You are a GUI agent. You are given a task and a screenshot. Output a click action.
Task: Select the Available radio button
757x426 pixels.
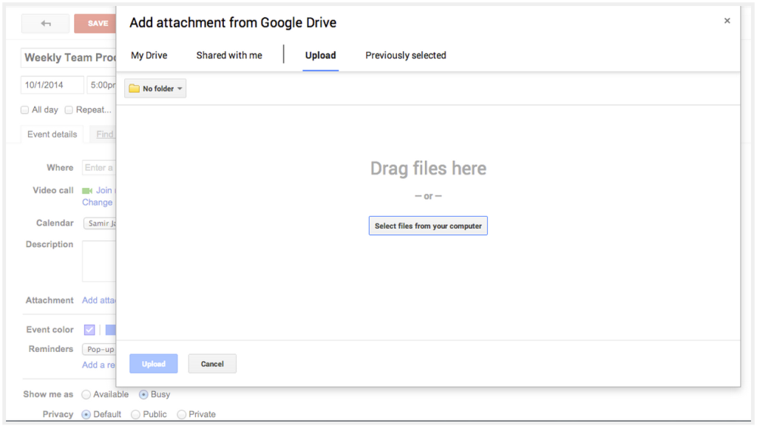[86, 395]
